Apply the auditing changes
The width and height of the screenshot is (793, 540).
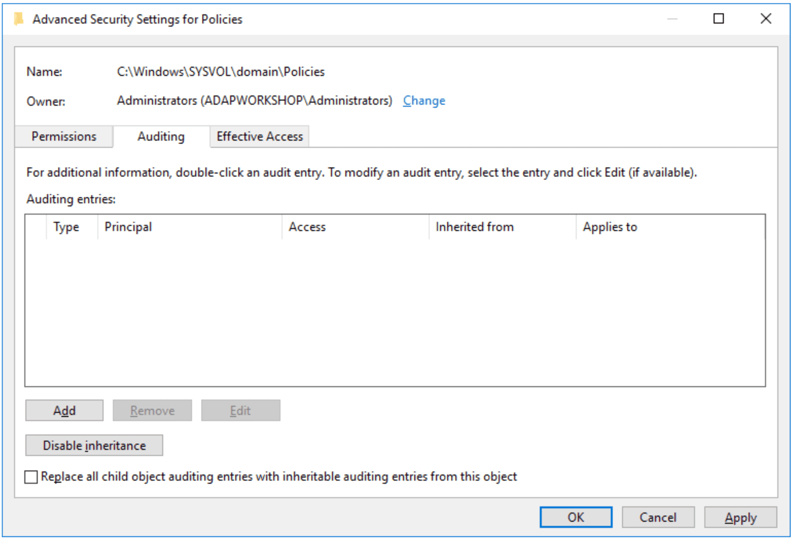click(x=740, y=517)
